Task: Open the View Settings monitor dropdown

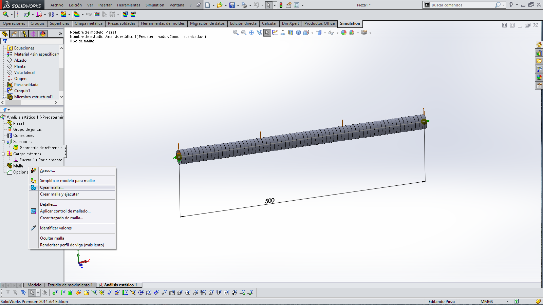Action: point(370,33)
